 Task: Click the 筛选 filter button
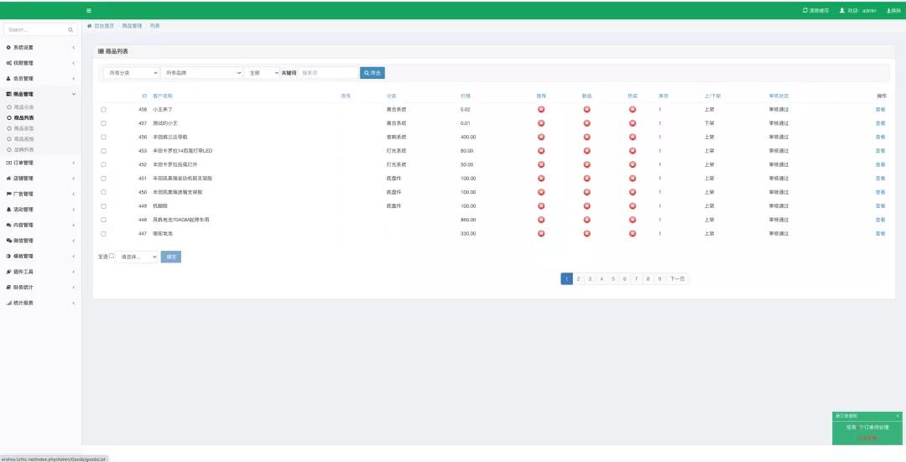372,73
